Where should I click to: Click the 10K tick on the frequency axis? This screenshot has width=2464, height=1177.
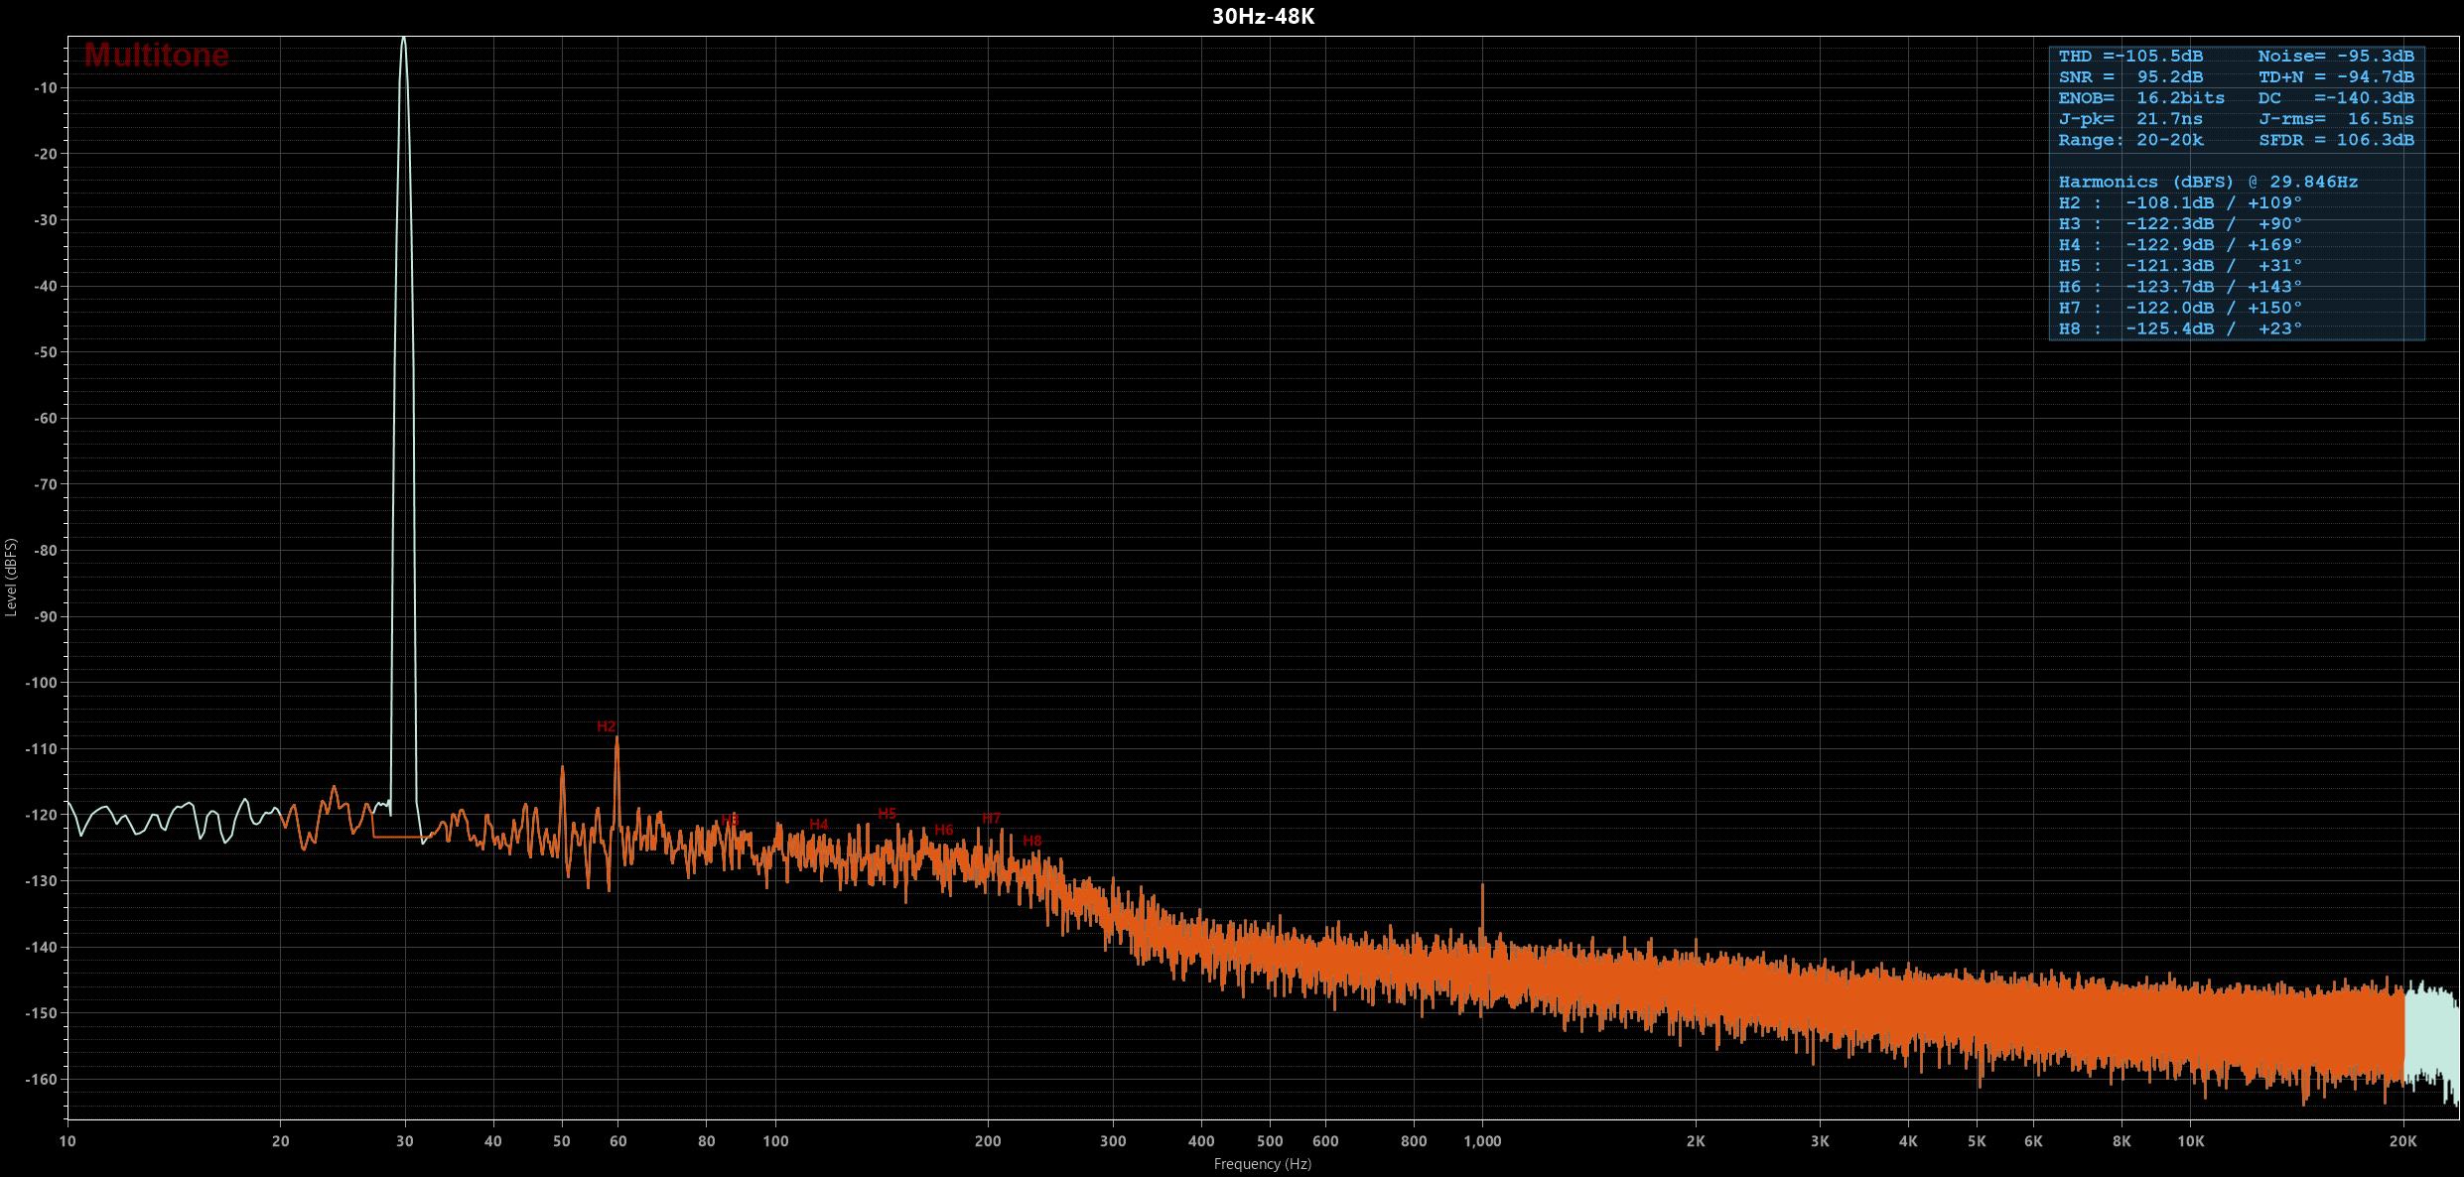coord(2190,1141)
